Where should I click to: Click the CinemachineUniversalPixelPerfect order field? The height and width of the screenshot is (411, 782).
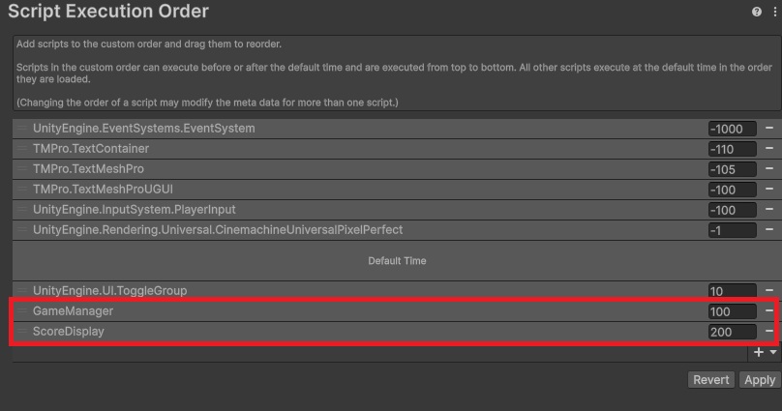click(x=732, y=230)
